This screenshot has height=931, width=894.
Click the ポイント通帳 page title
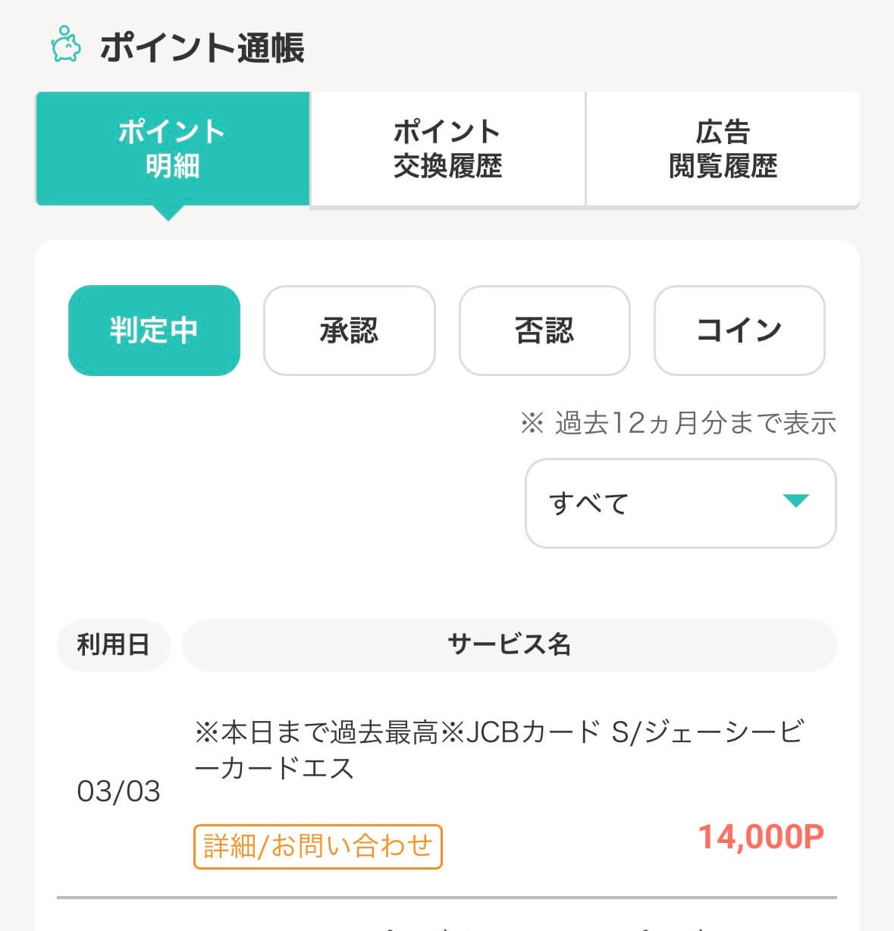coord(202,47)
